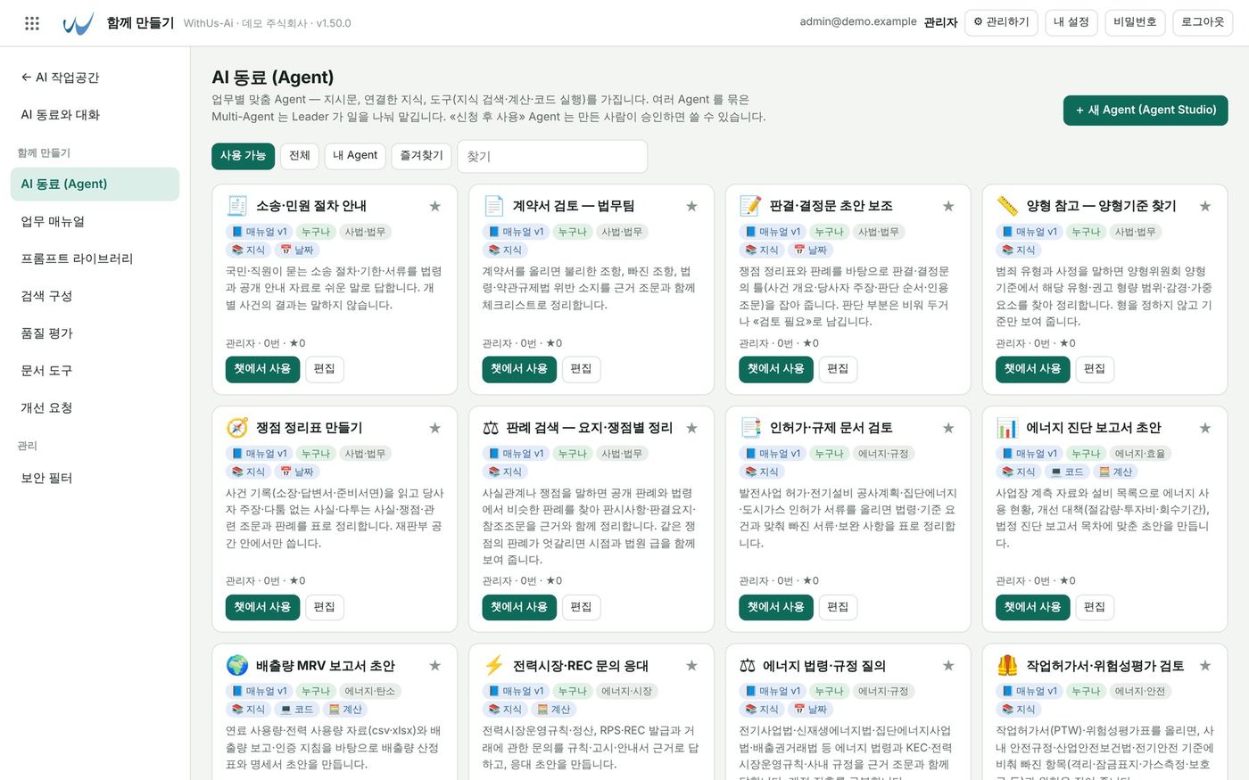1249x780 pixels.
Task: Select the 사용 가능 filter tab
Action: pos(243,156)
